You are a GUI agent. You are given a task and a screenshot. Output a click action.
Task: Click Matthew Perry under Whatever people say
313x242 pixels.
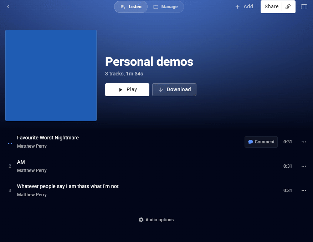32,194
